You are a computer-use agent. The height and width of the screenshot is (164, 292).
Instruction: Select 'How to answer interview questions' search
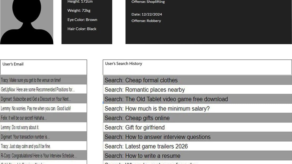pyautogui.click(x=197, y=137)
